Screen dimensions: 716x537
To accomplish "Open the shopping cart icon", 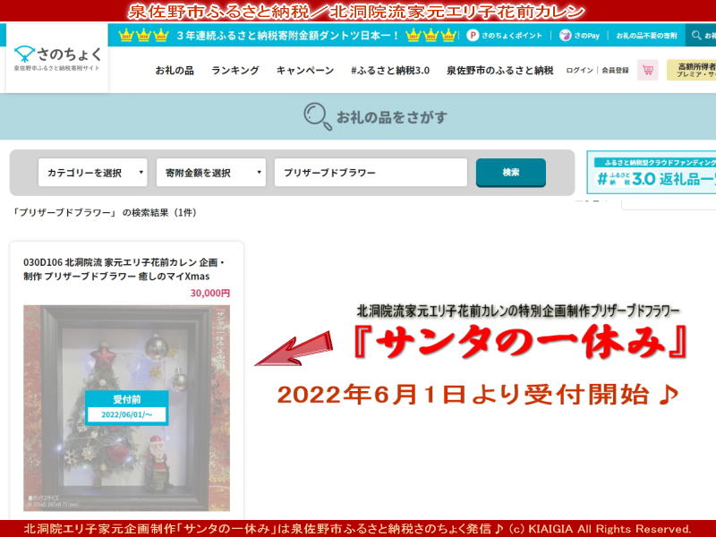I will [647, 71].
